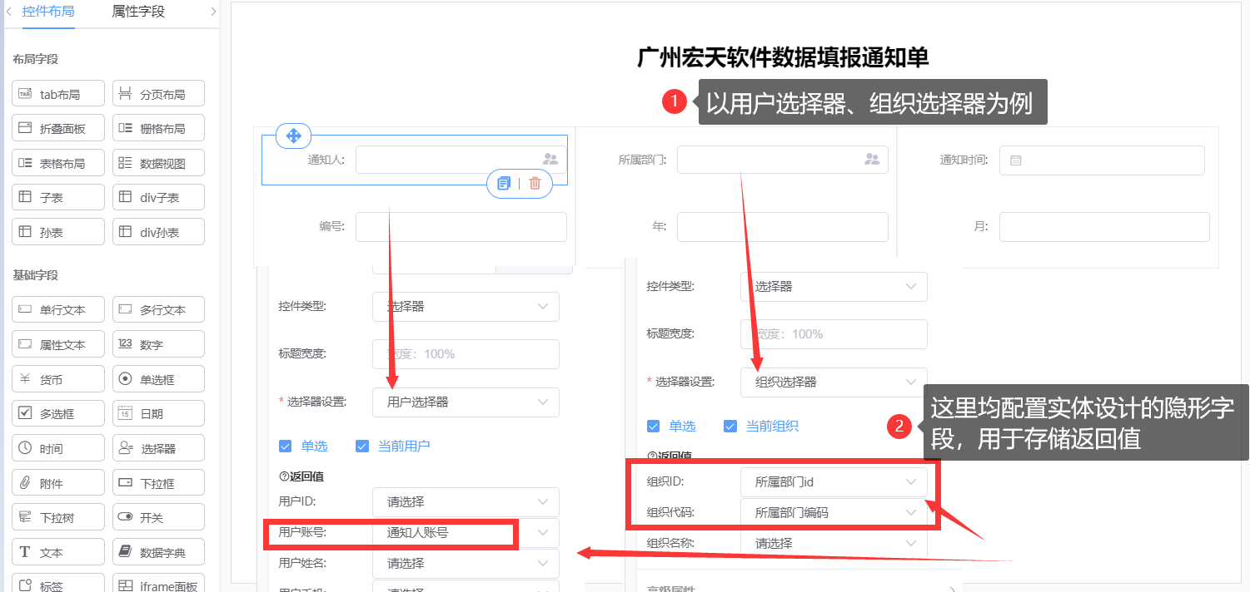Viewport: 1250px width, 592px height.
Task: Click 标题宽度 input in organization selector panel
Action: click(834, 334)
